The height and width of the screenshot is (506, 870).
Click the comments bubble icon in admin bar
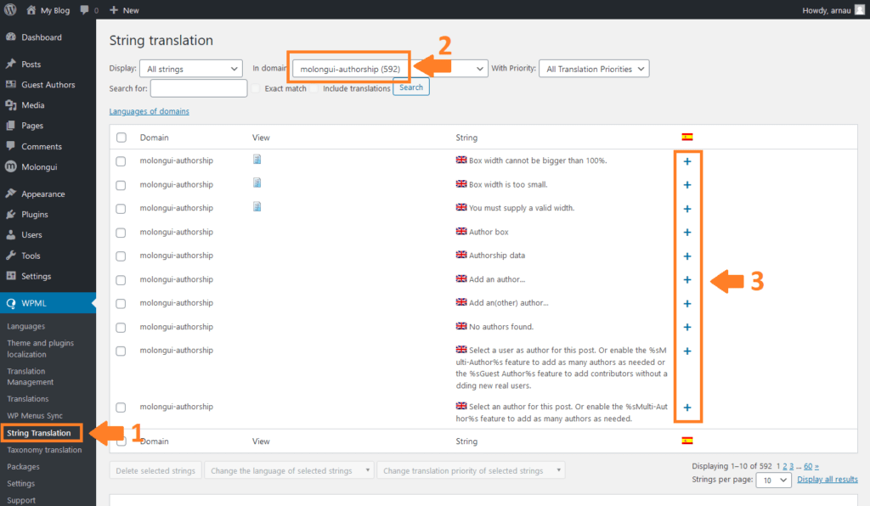[x=84, y=10]
